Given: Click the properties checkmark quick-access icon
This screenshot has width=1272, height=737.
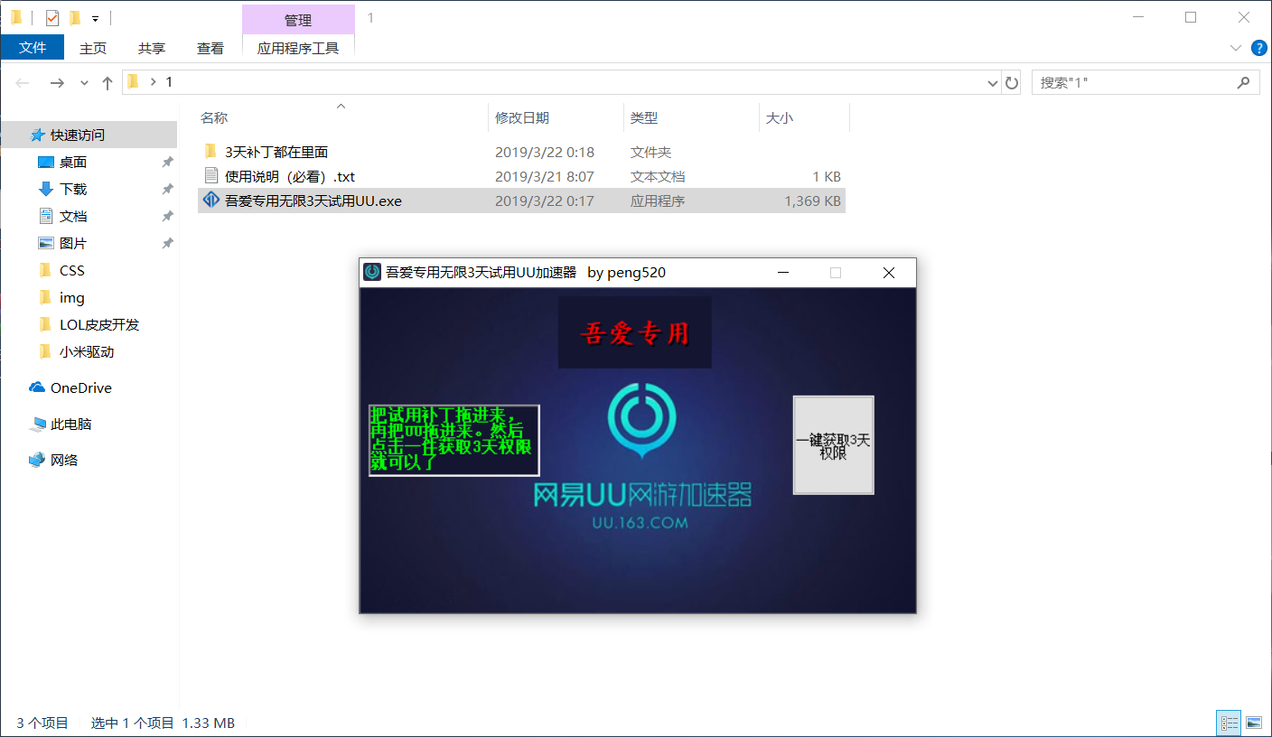Looking at the screenshot, I should (51, 18).
